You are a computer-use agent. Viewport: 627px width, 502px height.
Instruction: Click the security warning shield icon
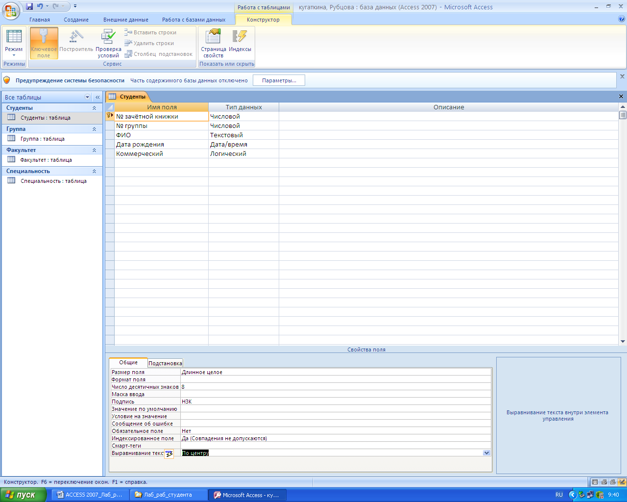7,80
